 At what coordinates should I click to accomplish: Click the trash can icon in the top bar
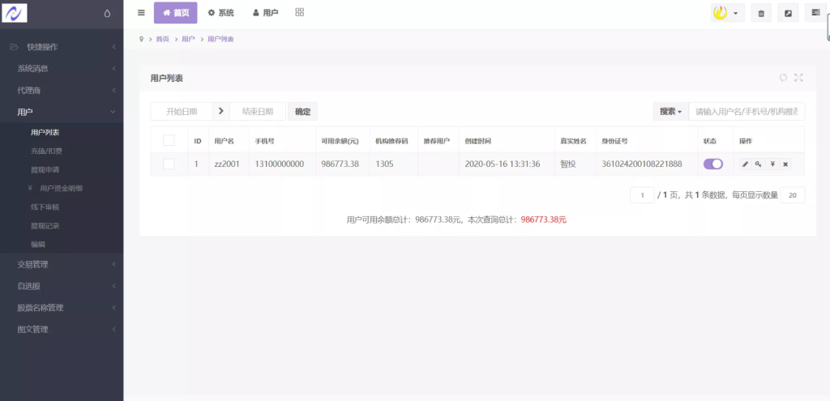point(760,13)
